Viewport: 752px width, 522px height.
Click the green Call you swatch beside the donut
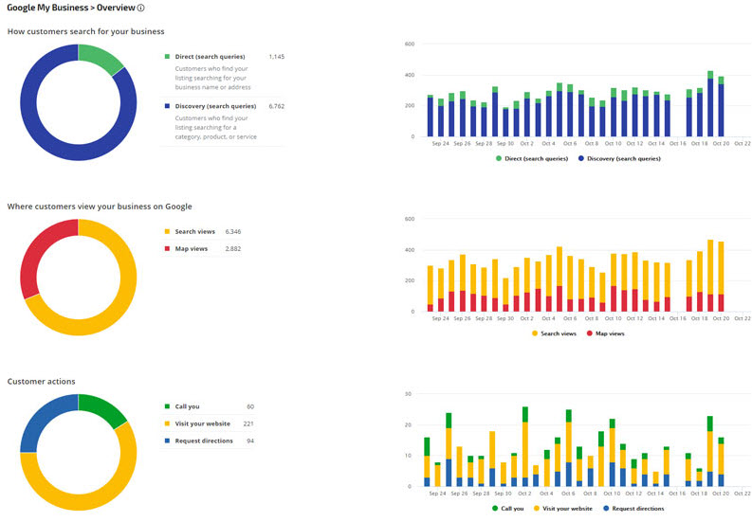pyautogui.click(x=167, y=406)
